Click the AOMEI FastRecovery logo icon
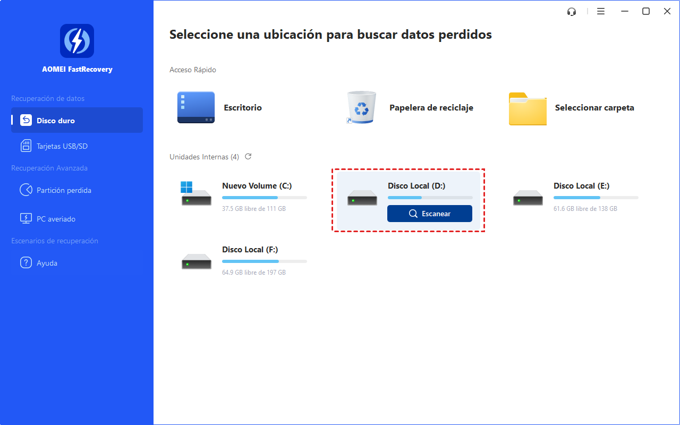The width and height of the screenshot is (680, 425). [x=77, y=41]
